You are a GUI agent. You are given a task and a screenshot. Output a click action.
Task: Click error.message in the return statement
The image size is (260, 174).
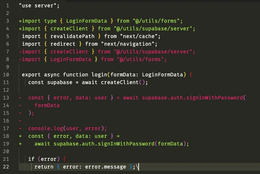coord(109,167)
